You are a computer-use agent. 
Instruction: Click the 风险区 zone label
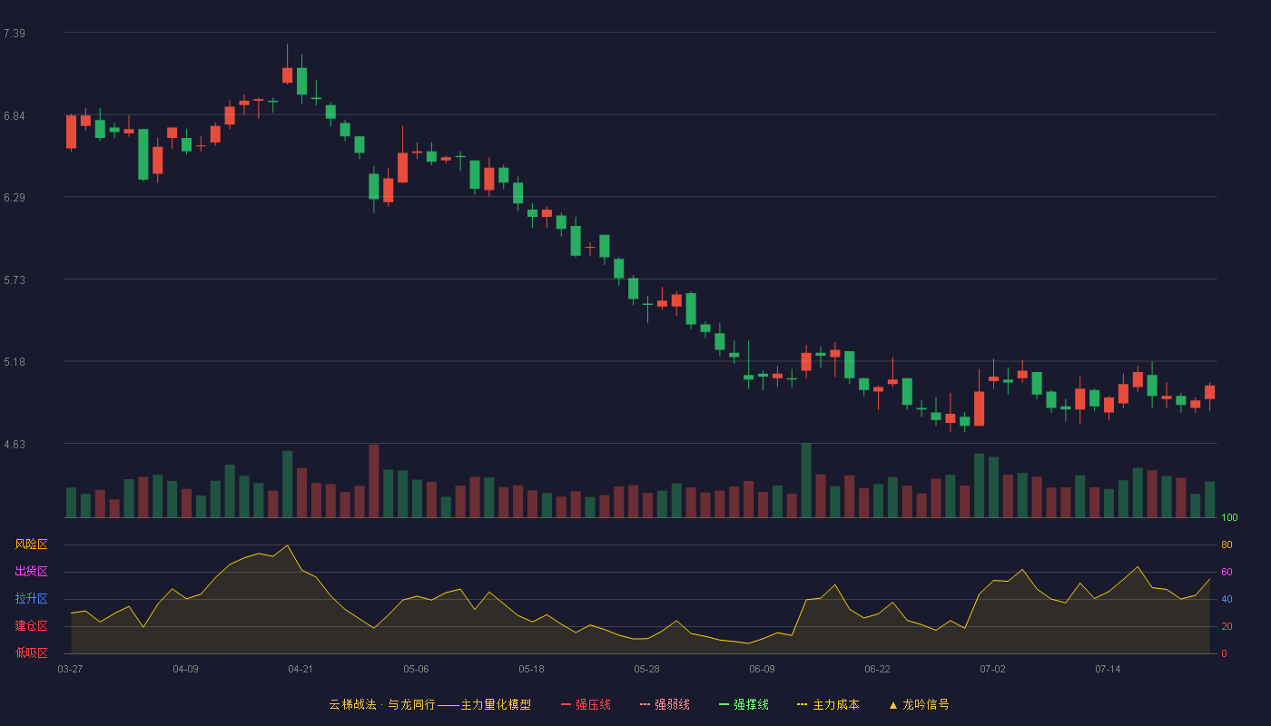pos(31,544)
